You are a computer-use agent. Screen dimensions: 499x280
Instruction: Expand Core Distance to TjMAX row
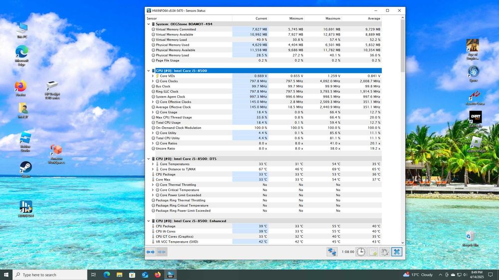153,169
